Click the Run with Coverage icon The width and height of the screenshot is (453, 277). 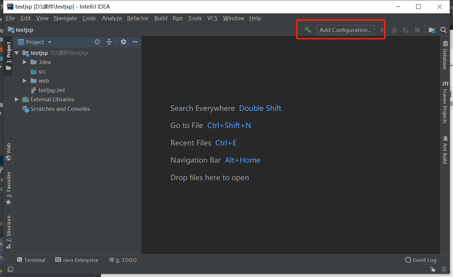pos(406,30)
